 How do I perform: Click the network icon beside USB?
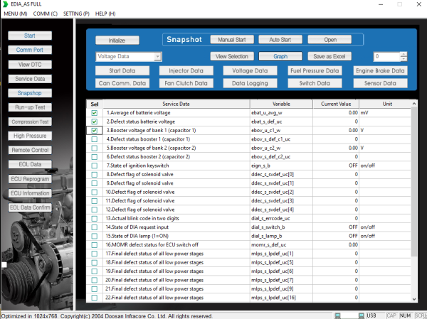coord(361,315)
